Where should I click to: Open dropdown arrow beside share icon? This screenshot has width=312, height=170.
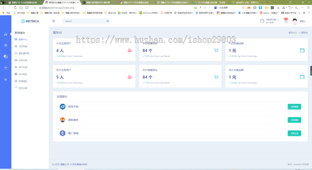tap(209, 8)
